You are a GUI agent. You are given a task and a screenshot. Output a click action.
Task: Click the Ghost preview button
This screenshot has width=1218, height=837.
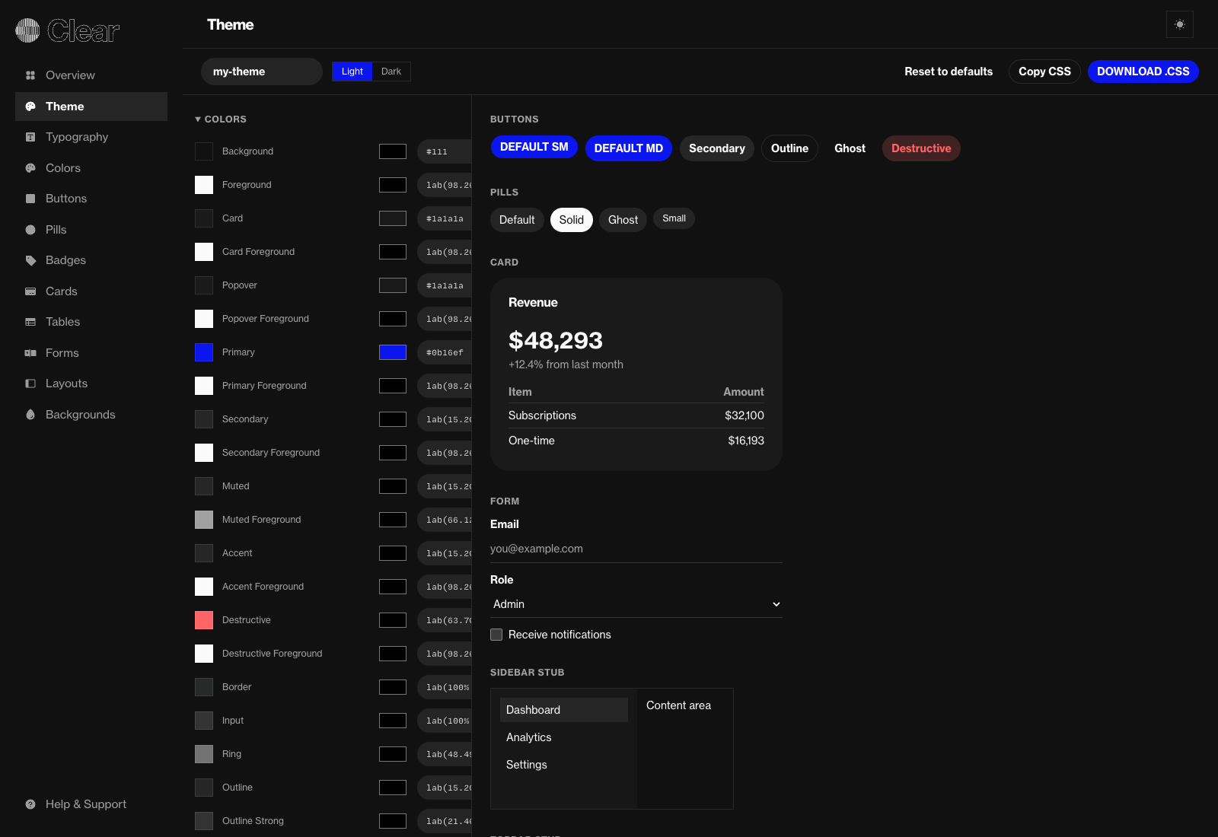click(x=850, y=148)
